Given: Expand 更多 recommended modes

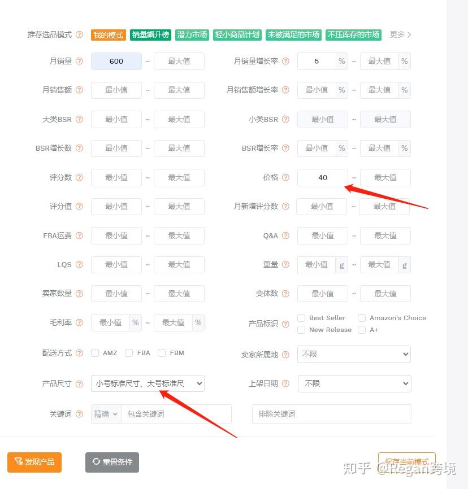Looking at the screenshot, I should pyautogui.click(x=400, y=34).
